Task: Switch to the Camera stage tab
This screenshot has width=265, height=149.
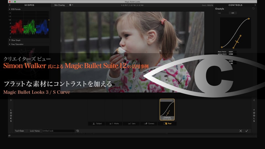Action: pos(149,124)
